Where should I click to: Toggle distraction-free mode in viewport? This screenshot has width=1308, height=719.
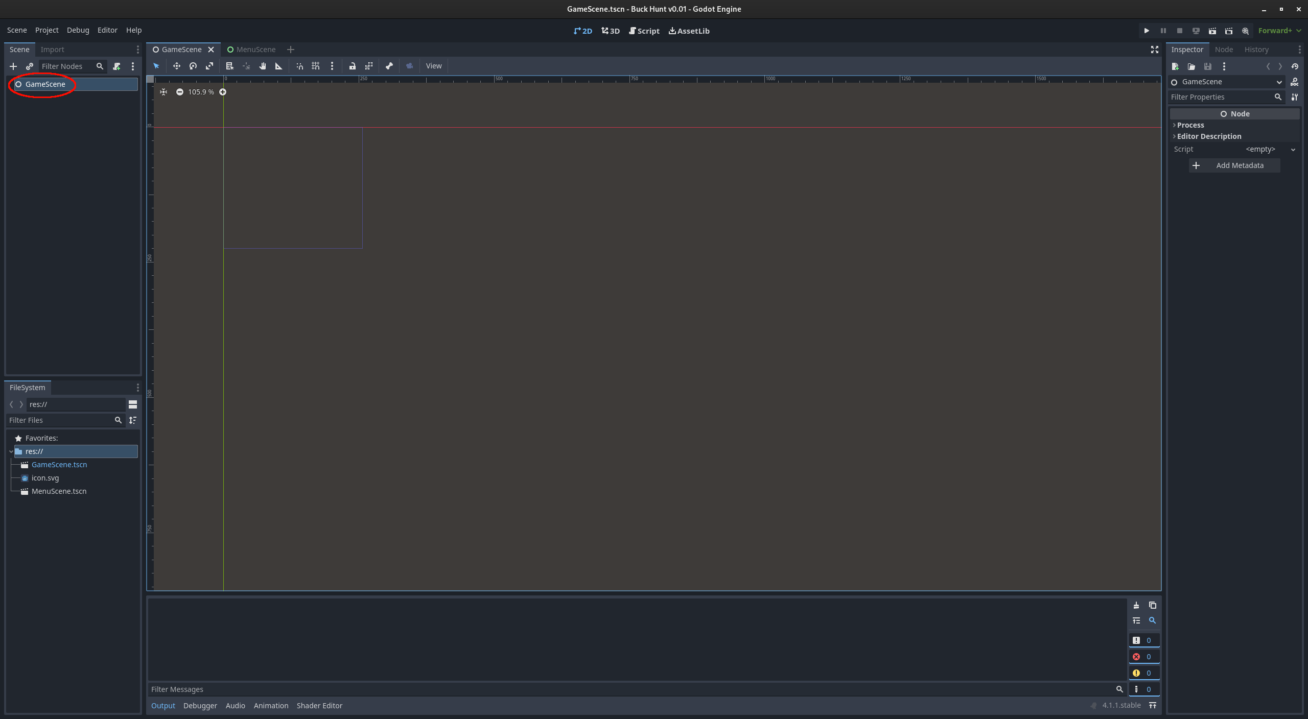pyautogui.click(x=1154, y=50)
